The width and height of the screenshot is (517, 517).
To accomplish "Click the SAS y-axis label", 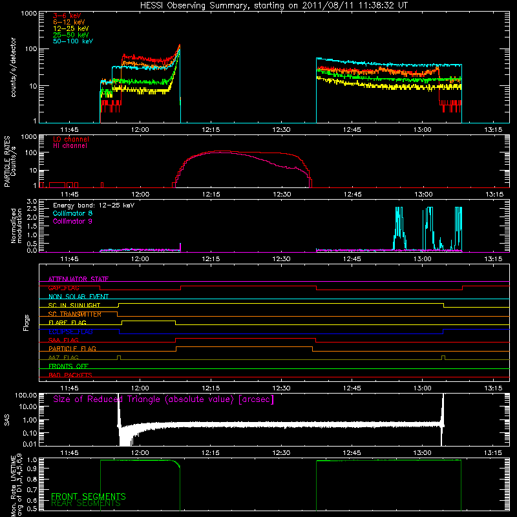I will pyautogui.click(x=6, y=420).
